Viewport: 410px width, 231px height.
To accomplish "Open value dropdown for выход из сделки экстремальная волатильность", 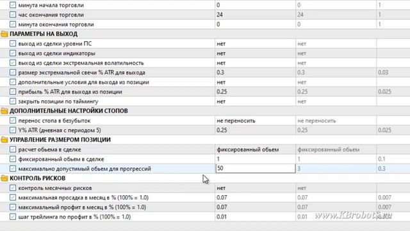I will click(x=255, y=63).
